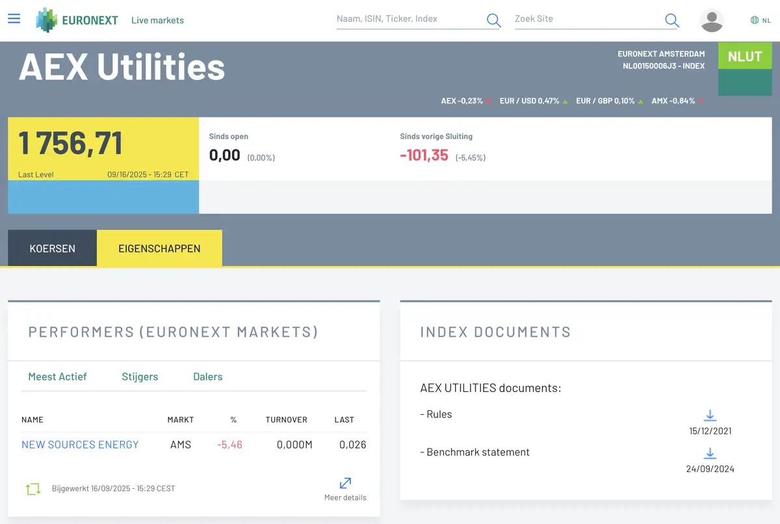The image size is (780, 524).
Task: Click the instrument search magnifier icon
Action: pyautogui.click(x=494, y=20)
